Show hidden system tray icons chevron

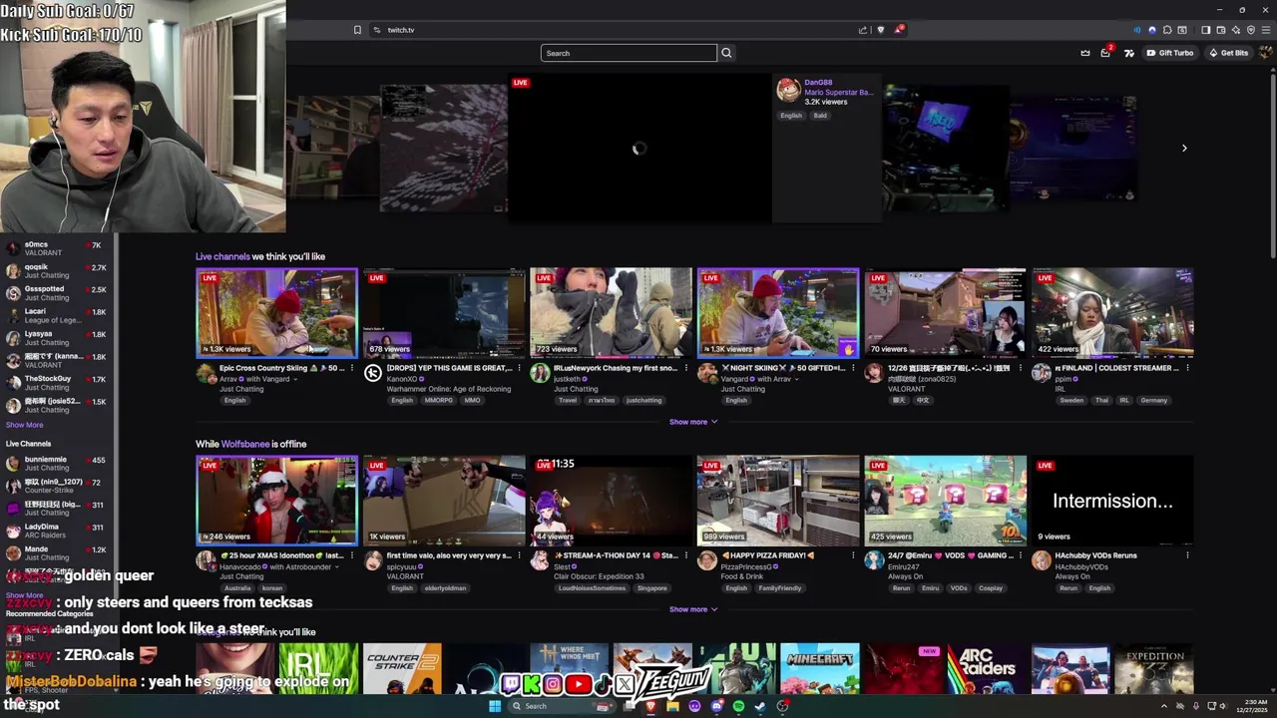[x=1162, y=706]
